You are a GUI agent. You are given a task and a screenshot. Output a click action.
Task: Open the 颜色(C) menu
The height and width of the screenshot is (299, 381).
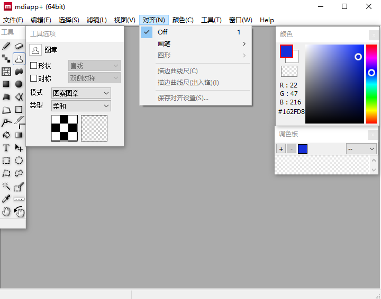point(183,20)
